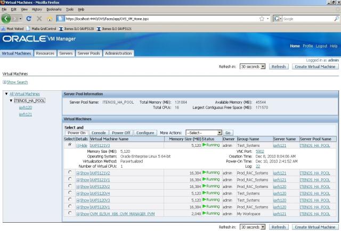Sort by Memory Size (MB) column header
Image resolution: width=341 pixels, height=235 pixels.
tap(185, 139)
